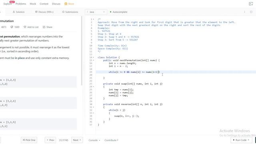The height and width of the screenshot is (144, 256).
Task: Open the Java language dropdown
Action: [96, 12]
